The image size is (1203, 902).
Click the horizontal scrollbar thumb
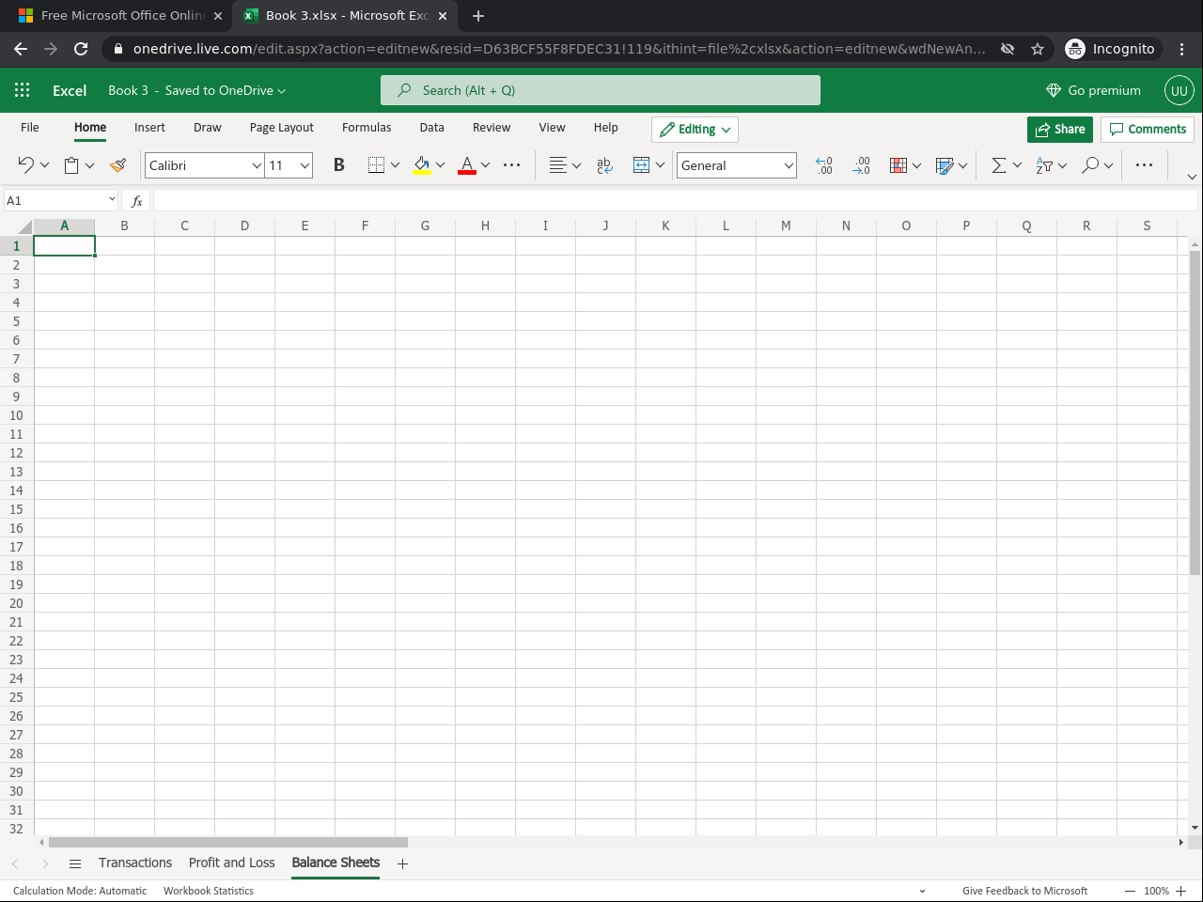click(228, 843)
